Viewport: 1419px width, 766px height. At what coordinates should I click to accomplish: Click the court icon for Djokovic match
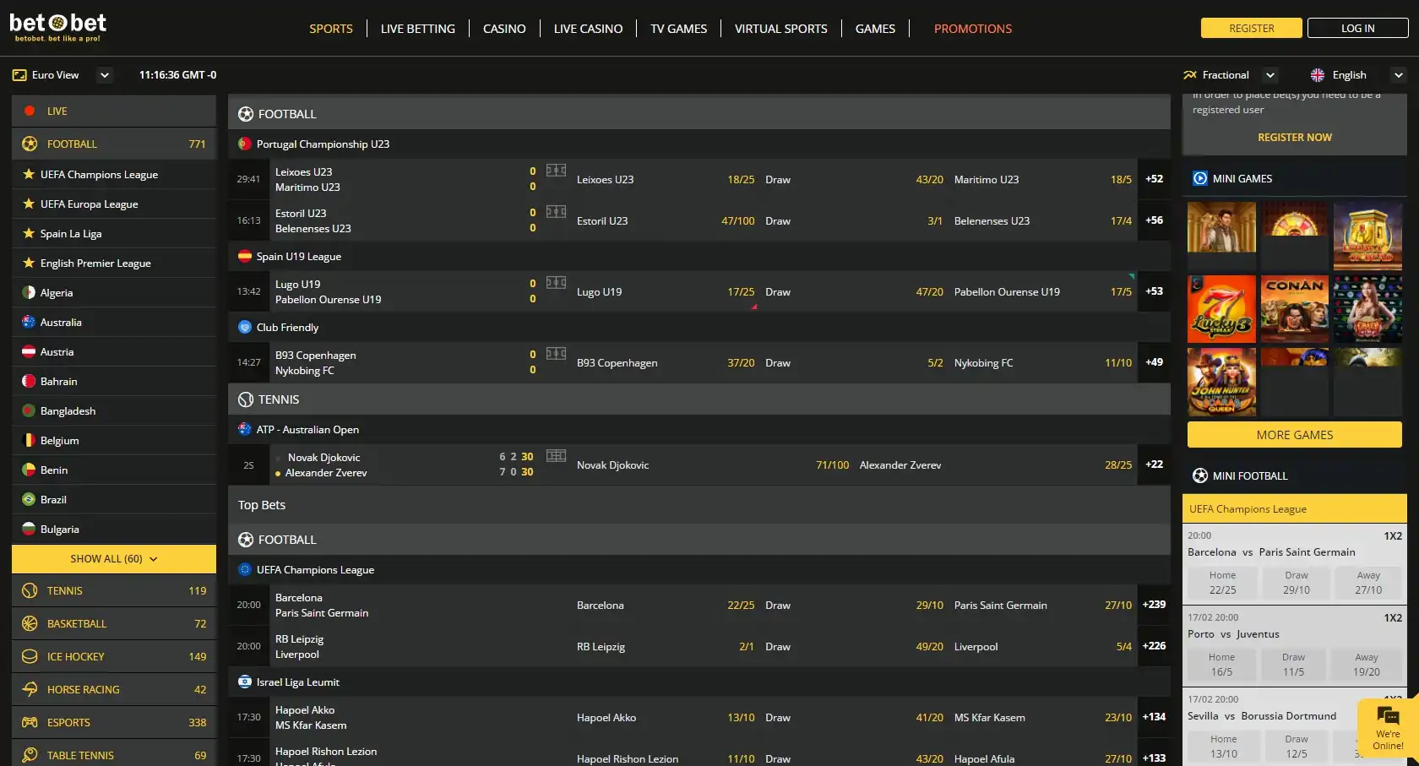tap(556, 456)
